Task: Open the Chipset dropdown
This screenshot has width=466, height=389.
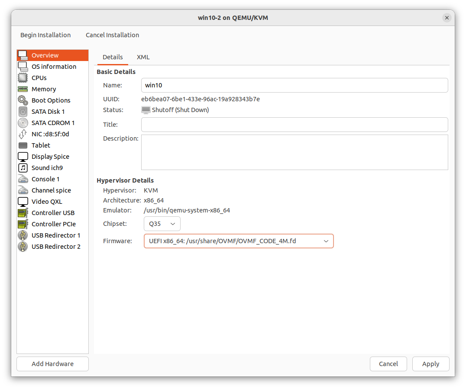Action: [x=162, y=224]
